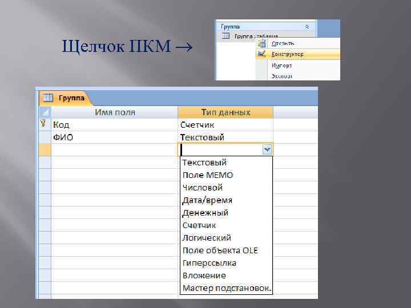This screenshot has height=308, width=411.
Task: Click the row selector beside ФИО
Action: (45, 137)
